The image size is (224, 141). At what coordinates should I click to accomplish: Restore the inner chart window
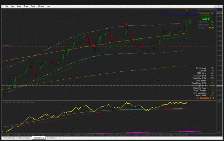click(218, 6)
